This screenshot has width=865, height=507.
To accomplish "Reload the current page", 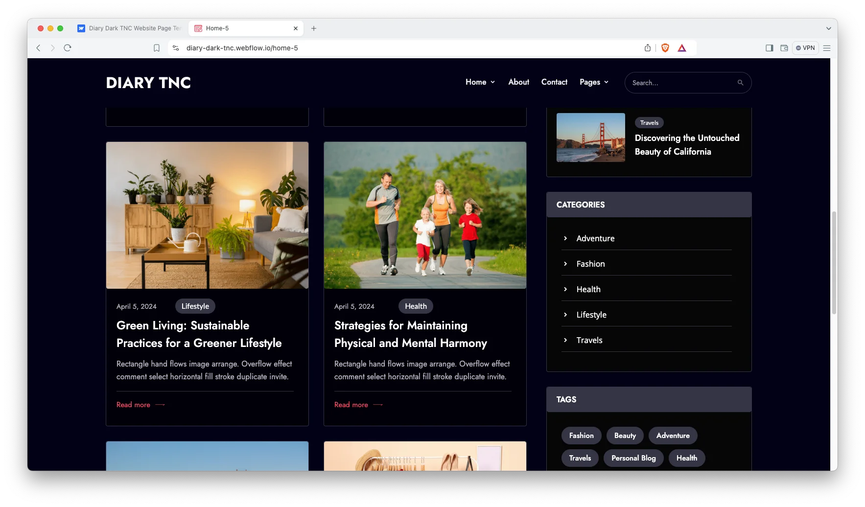I will tap(68, 48).
